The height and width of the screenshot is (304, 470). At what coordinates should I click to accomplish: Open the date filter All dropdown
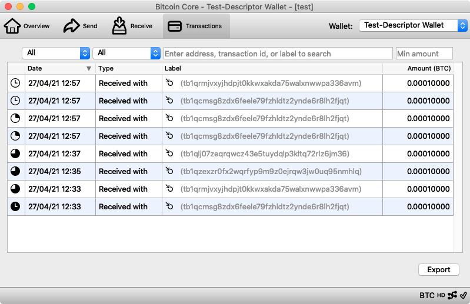coord(56,53)
